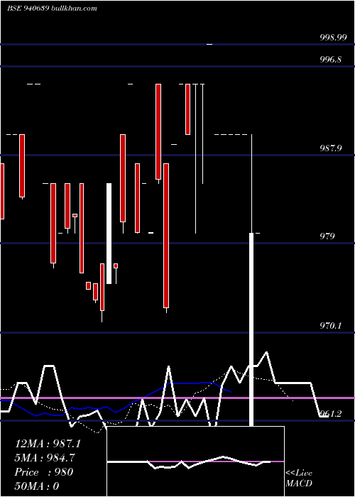Click the 'Price : 980' readout
The width and height of the screenshot is (355, 497).
click(44, 472)
